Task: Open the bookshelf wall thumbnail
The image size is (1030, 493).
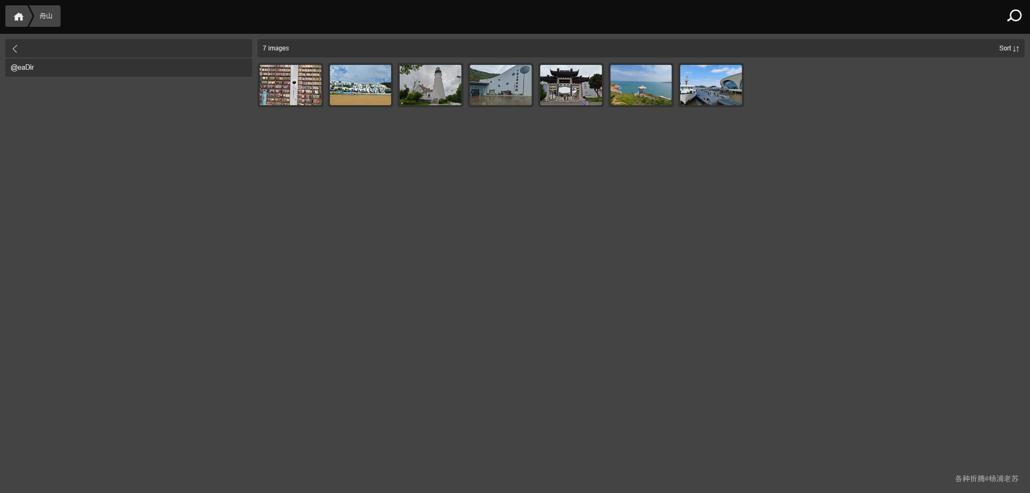Action: click(x=290, y=85)
